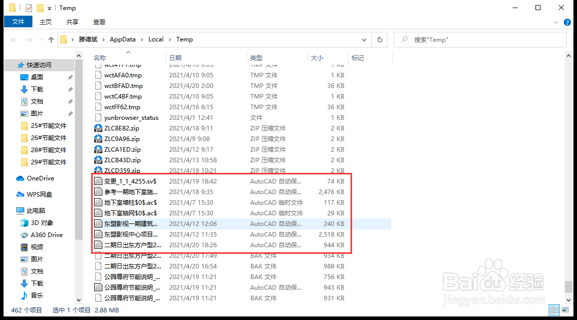Click the file list scroll-up arrow
Viewport: 577px width, 320px height.
(x=568, y=56)
